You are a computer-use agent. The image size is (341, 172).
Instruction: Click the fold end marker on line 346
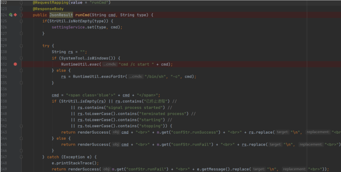click(x=21, y=151)
